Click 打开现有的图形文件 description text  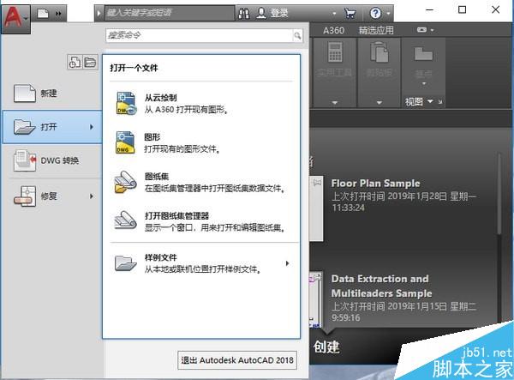182,149
